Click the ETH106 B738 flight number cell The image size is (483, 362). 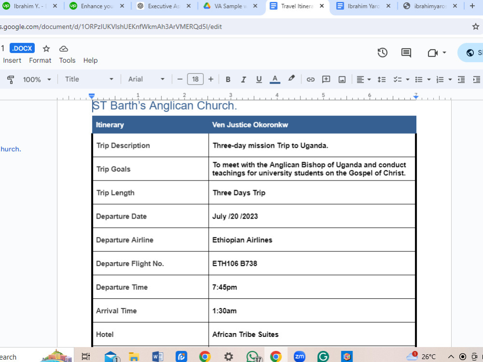(x=312, y=264)
